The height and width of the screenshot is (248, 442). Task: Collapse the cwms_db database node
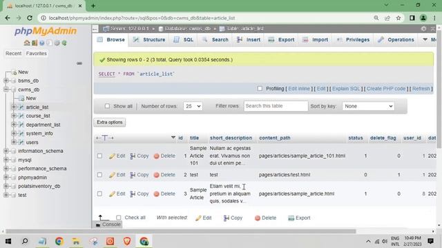[x=6, y=90]
